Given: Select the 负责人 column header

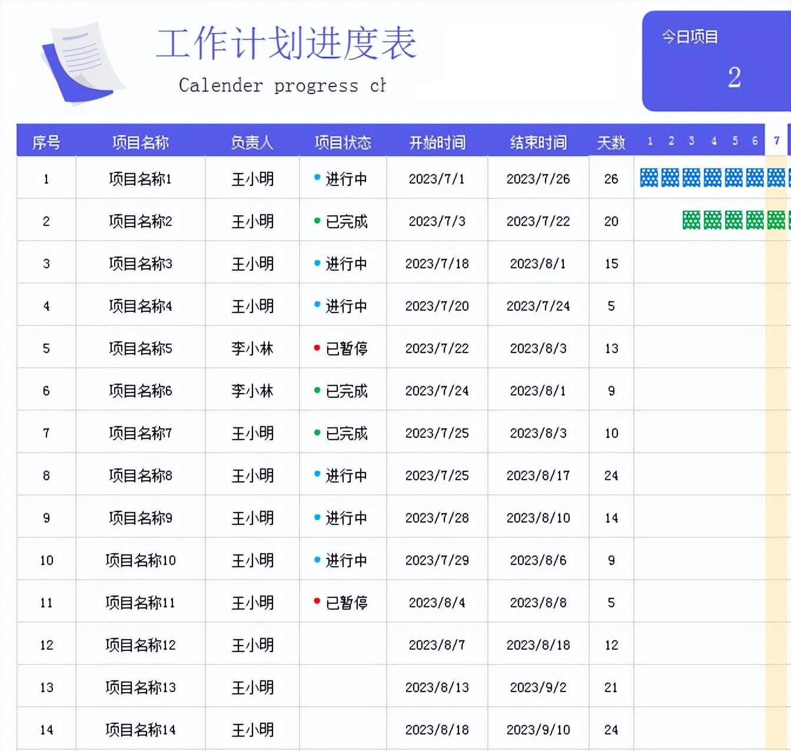Looking at the screenshot, I should pyautogui.click(x=252, y=142).
